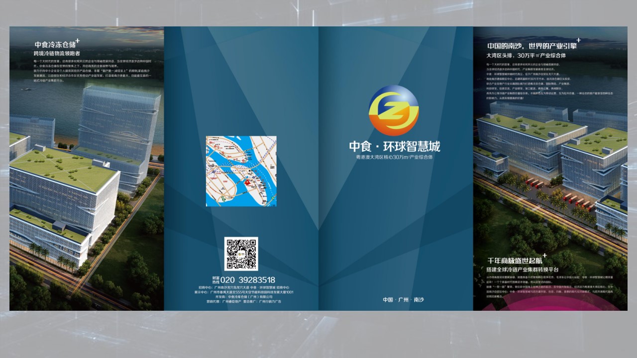Click the 中国·广州·南沙 footer text
637x358 pixels.
403,300
